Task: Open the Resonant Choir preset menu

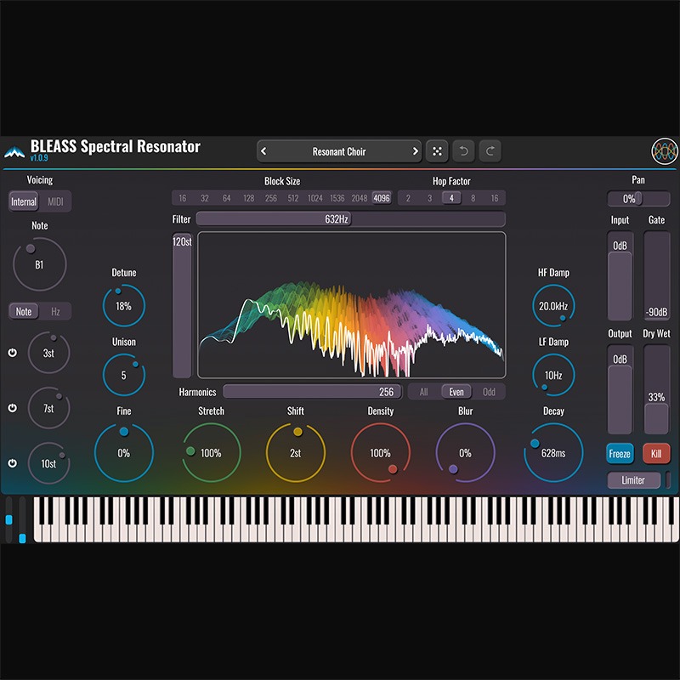Action: click(x=339, y=151)
